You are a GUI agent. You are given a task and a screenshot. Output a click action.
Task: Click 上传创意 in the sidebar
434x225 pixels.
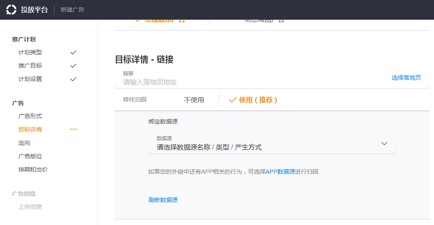(x=30, y=207)
